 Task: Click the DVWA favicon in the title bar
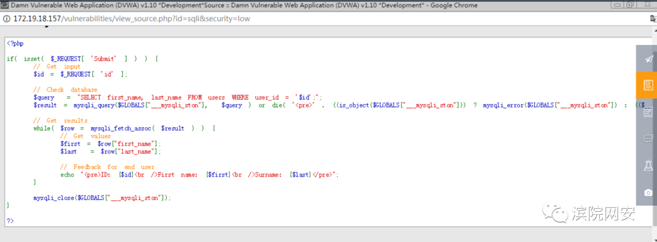click(4, 5)
